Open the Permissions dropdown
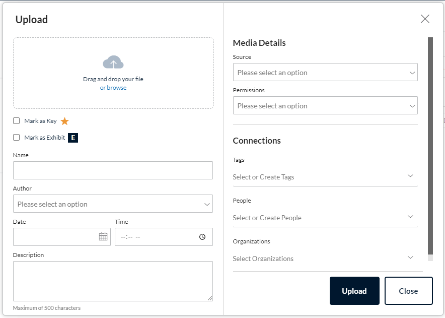The image size is (445, 318). tap(325, 105)
